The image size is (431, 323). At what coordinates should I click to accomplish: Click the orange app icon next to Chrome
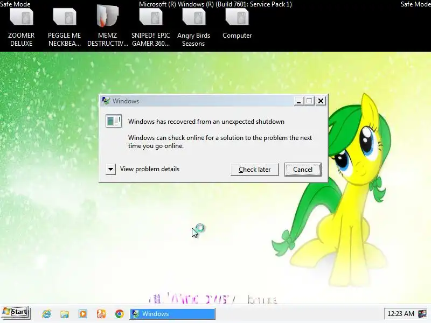click(101, 314)
